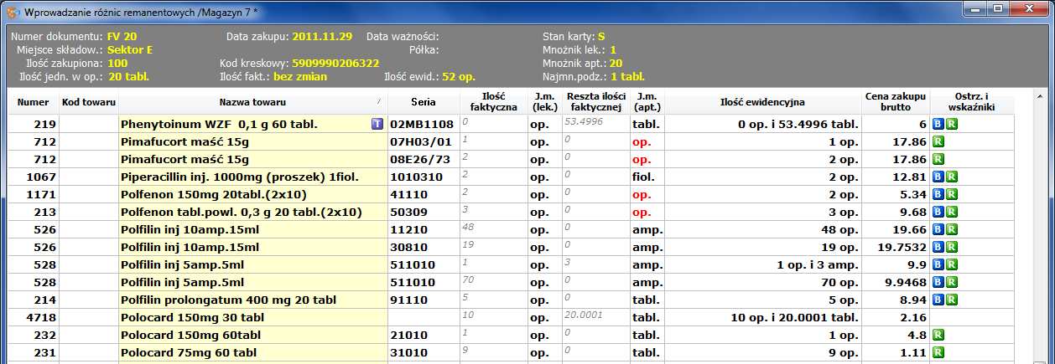Click green R indicator for Polocard 75mg 60 tabl
The height and width of the screenshot is (364, 1055).
[938, 352]
